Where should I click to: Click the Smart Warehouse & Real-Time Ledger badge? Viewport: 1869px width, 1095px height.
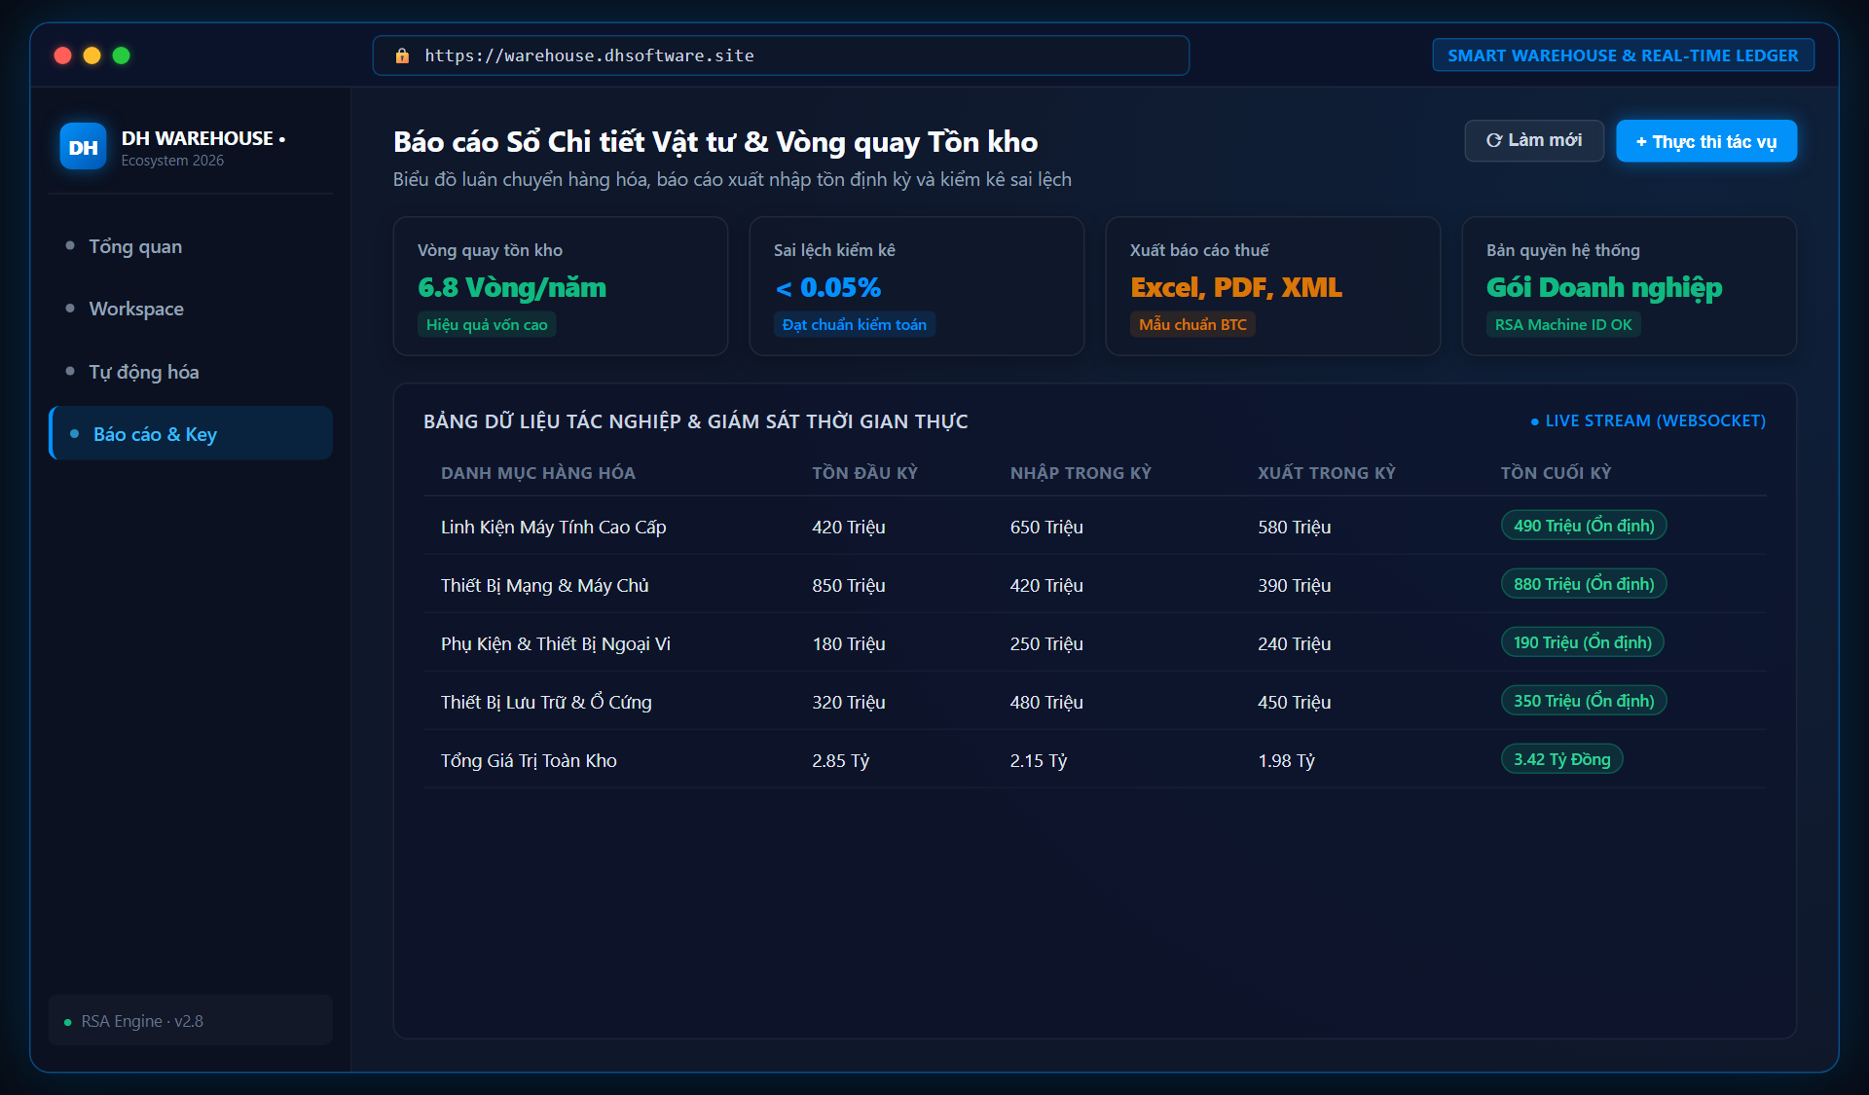coord(1623,55)
